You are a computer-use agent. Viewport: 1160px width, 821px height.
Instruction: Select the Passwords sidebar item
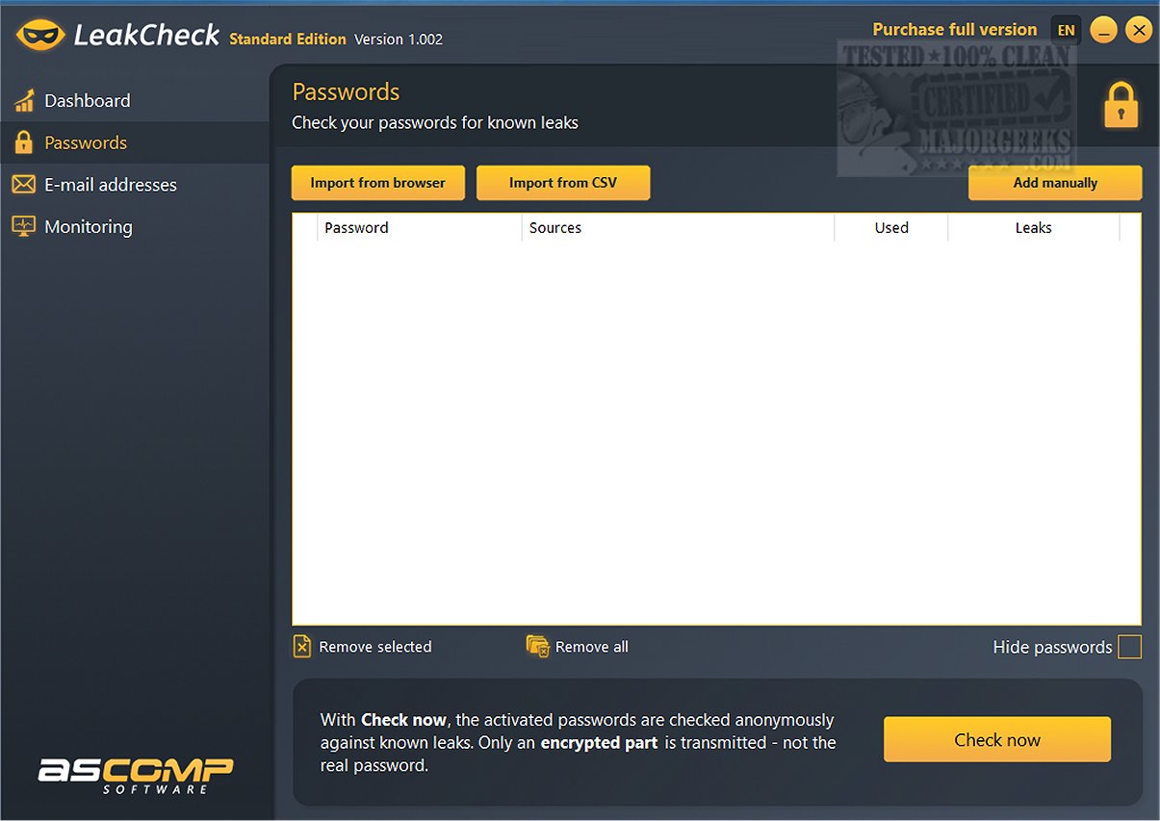pyautogui.click(x=135, y=142)
